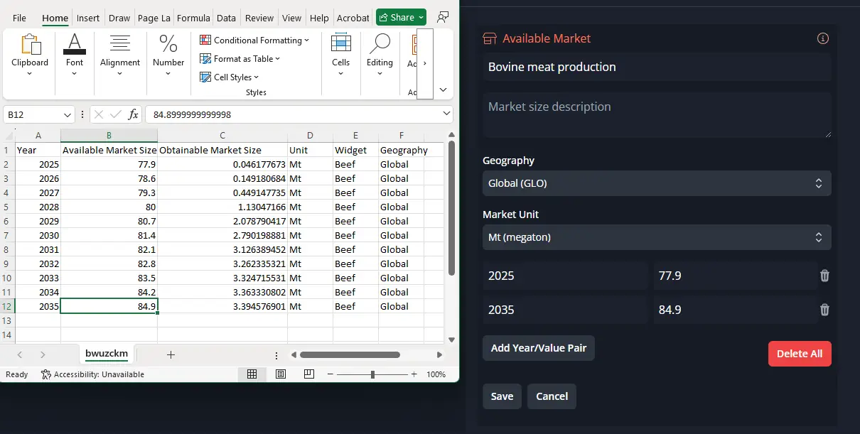860x434 pixels.
Task: Click Add Year/Value Pair button
Action: click(x=538, y=348)
